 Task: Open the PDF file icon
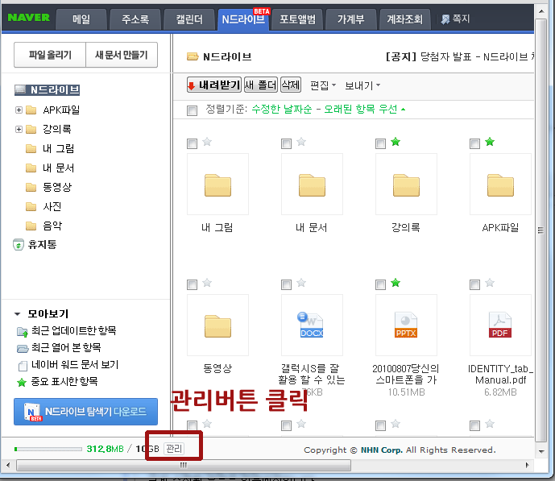[x=500, y=325]
